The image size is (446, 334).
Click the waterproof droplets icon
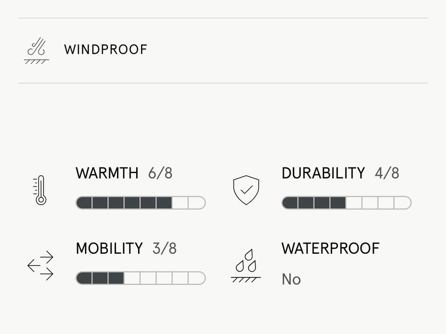[246, 266]
